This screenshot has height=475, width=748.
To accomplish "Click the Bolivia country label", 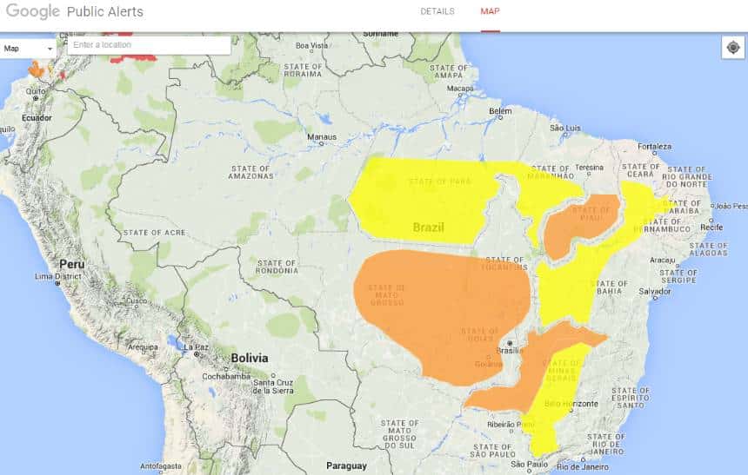I will click(x=250, y=358).
